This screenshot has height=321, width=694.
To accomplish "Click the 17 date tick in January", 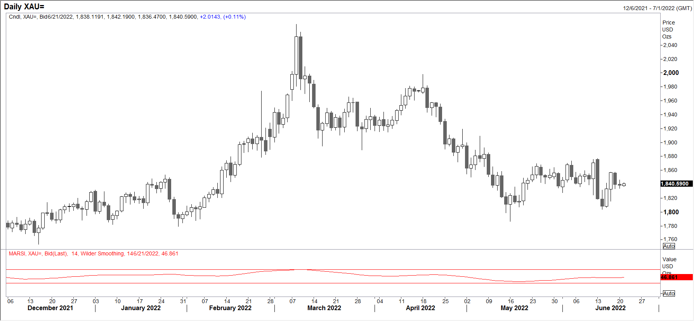I will tap(140, 301).
